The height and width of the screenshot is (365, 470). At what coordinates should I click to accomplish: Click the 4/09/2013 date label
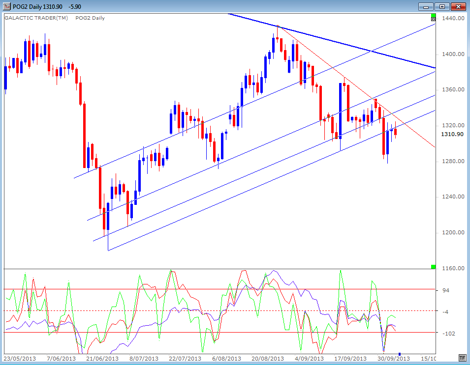point(309,359)
